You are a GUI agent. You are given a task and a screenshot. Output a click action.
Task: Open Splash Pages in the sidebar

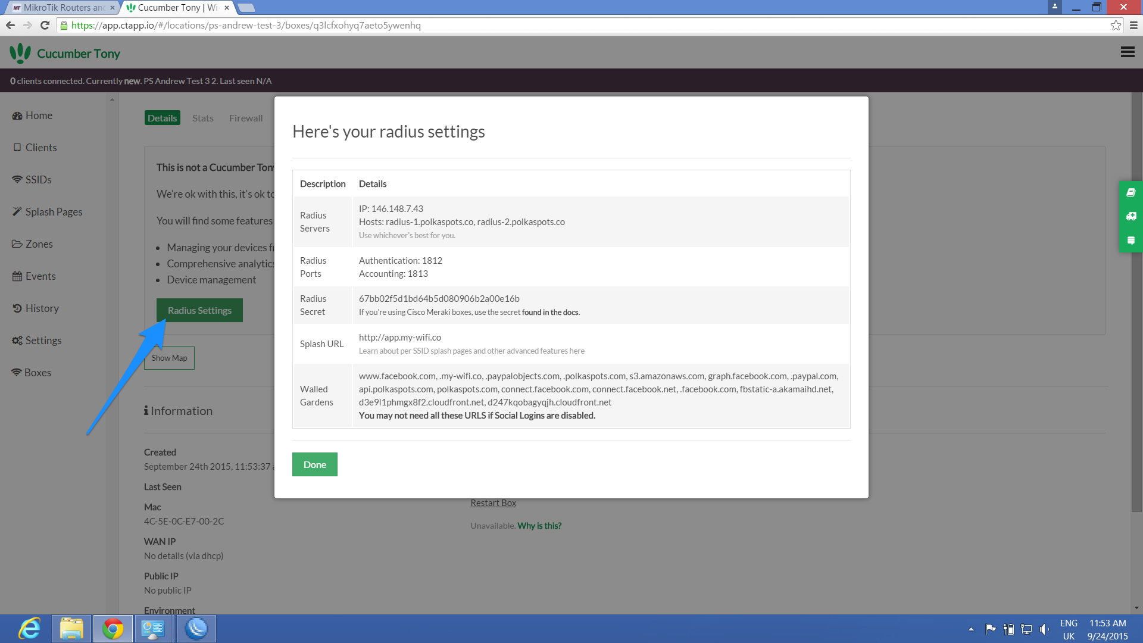click(48, 212)
